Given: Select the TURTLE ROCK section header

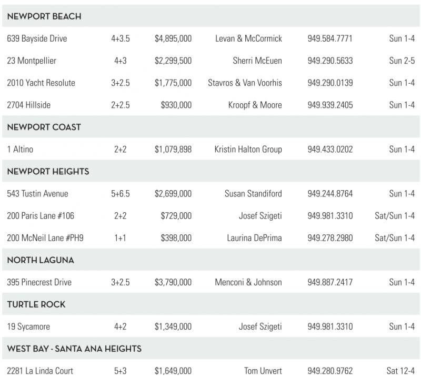Looking at the screenshot, I should coord(36,304).
